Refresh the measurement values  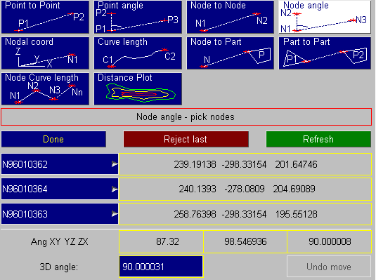pos(318,139)
